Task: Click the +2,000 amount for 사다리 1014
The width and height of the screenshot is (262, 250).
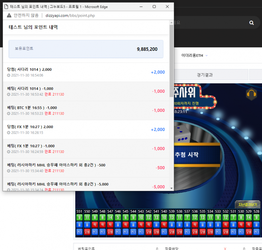Action: pyautogui.click(x=158, y=72)
